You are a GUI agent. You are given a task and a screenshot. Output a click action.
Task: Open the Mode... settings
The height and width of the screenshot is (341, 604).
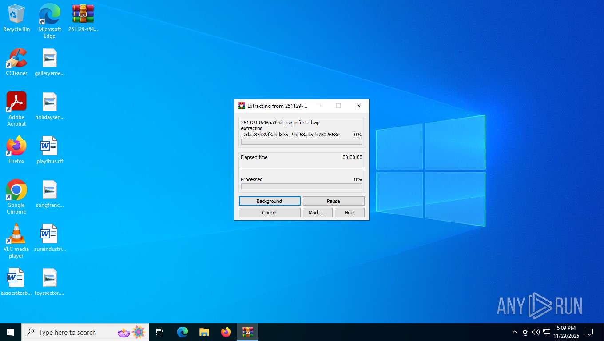point(317,213)
